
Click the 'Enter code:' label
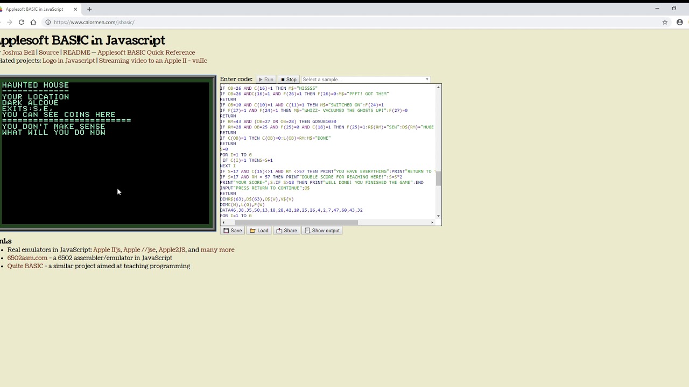tap(236, 80)
